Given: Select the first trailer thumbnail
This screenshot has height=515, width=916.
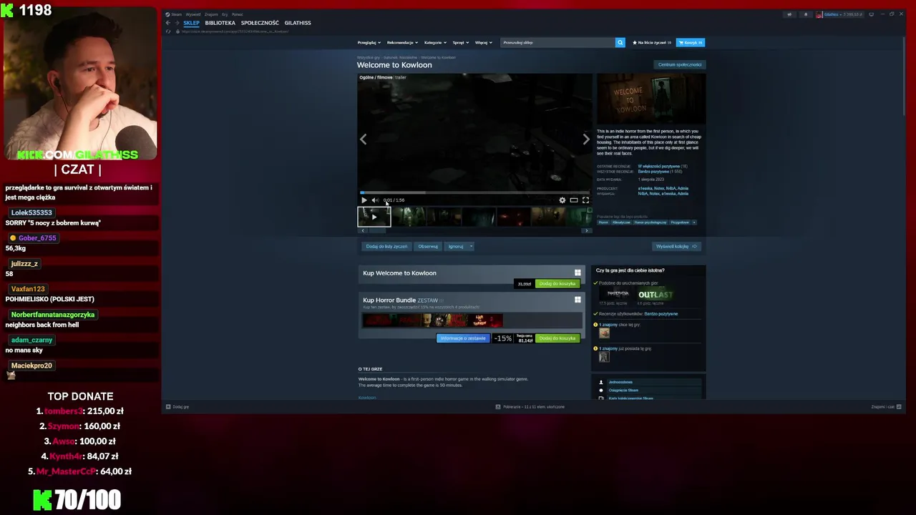Looking at the screenshot, I should [374, 216].
